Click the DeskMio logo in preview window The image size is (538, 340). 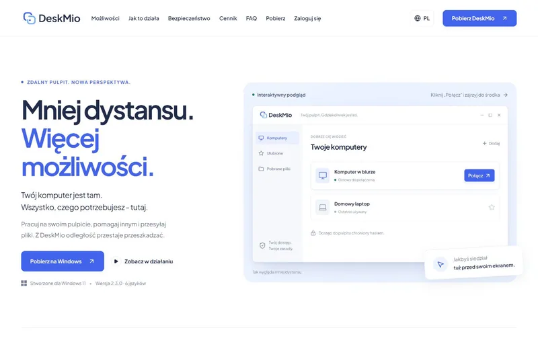(276, 115)
